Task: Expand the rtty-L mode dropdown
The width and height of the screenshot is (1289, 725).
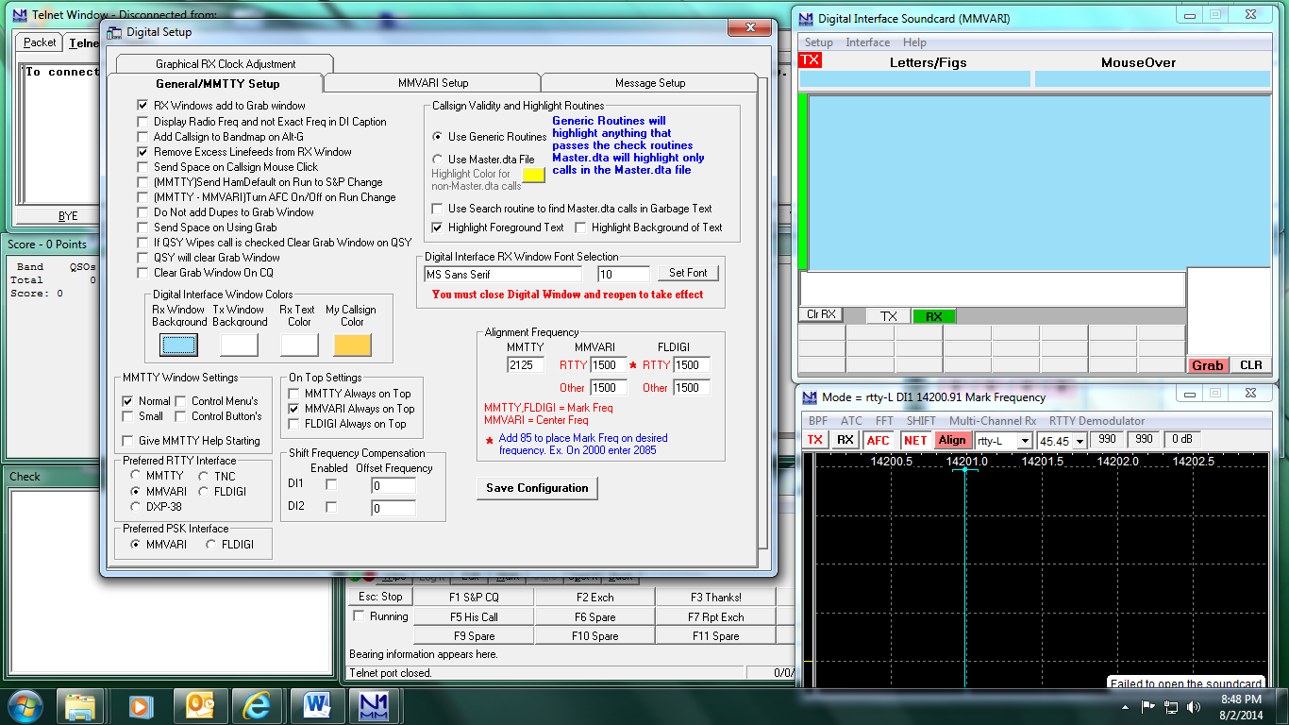Action: (x=1025, y=441)
